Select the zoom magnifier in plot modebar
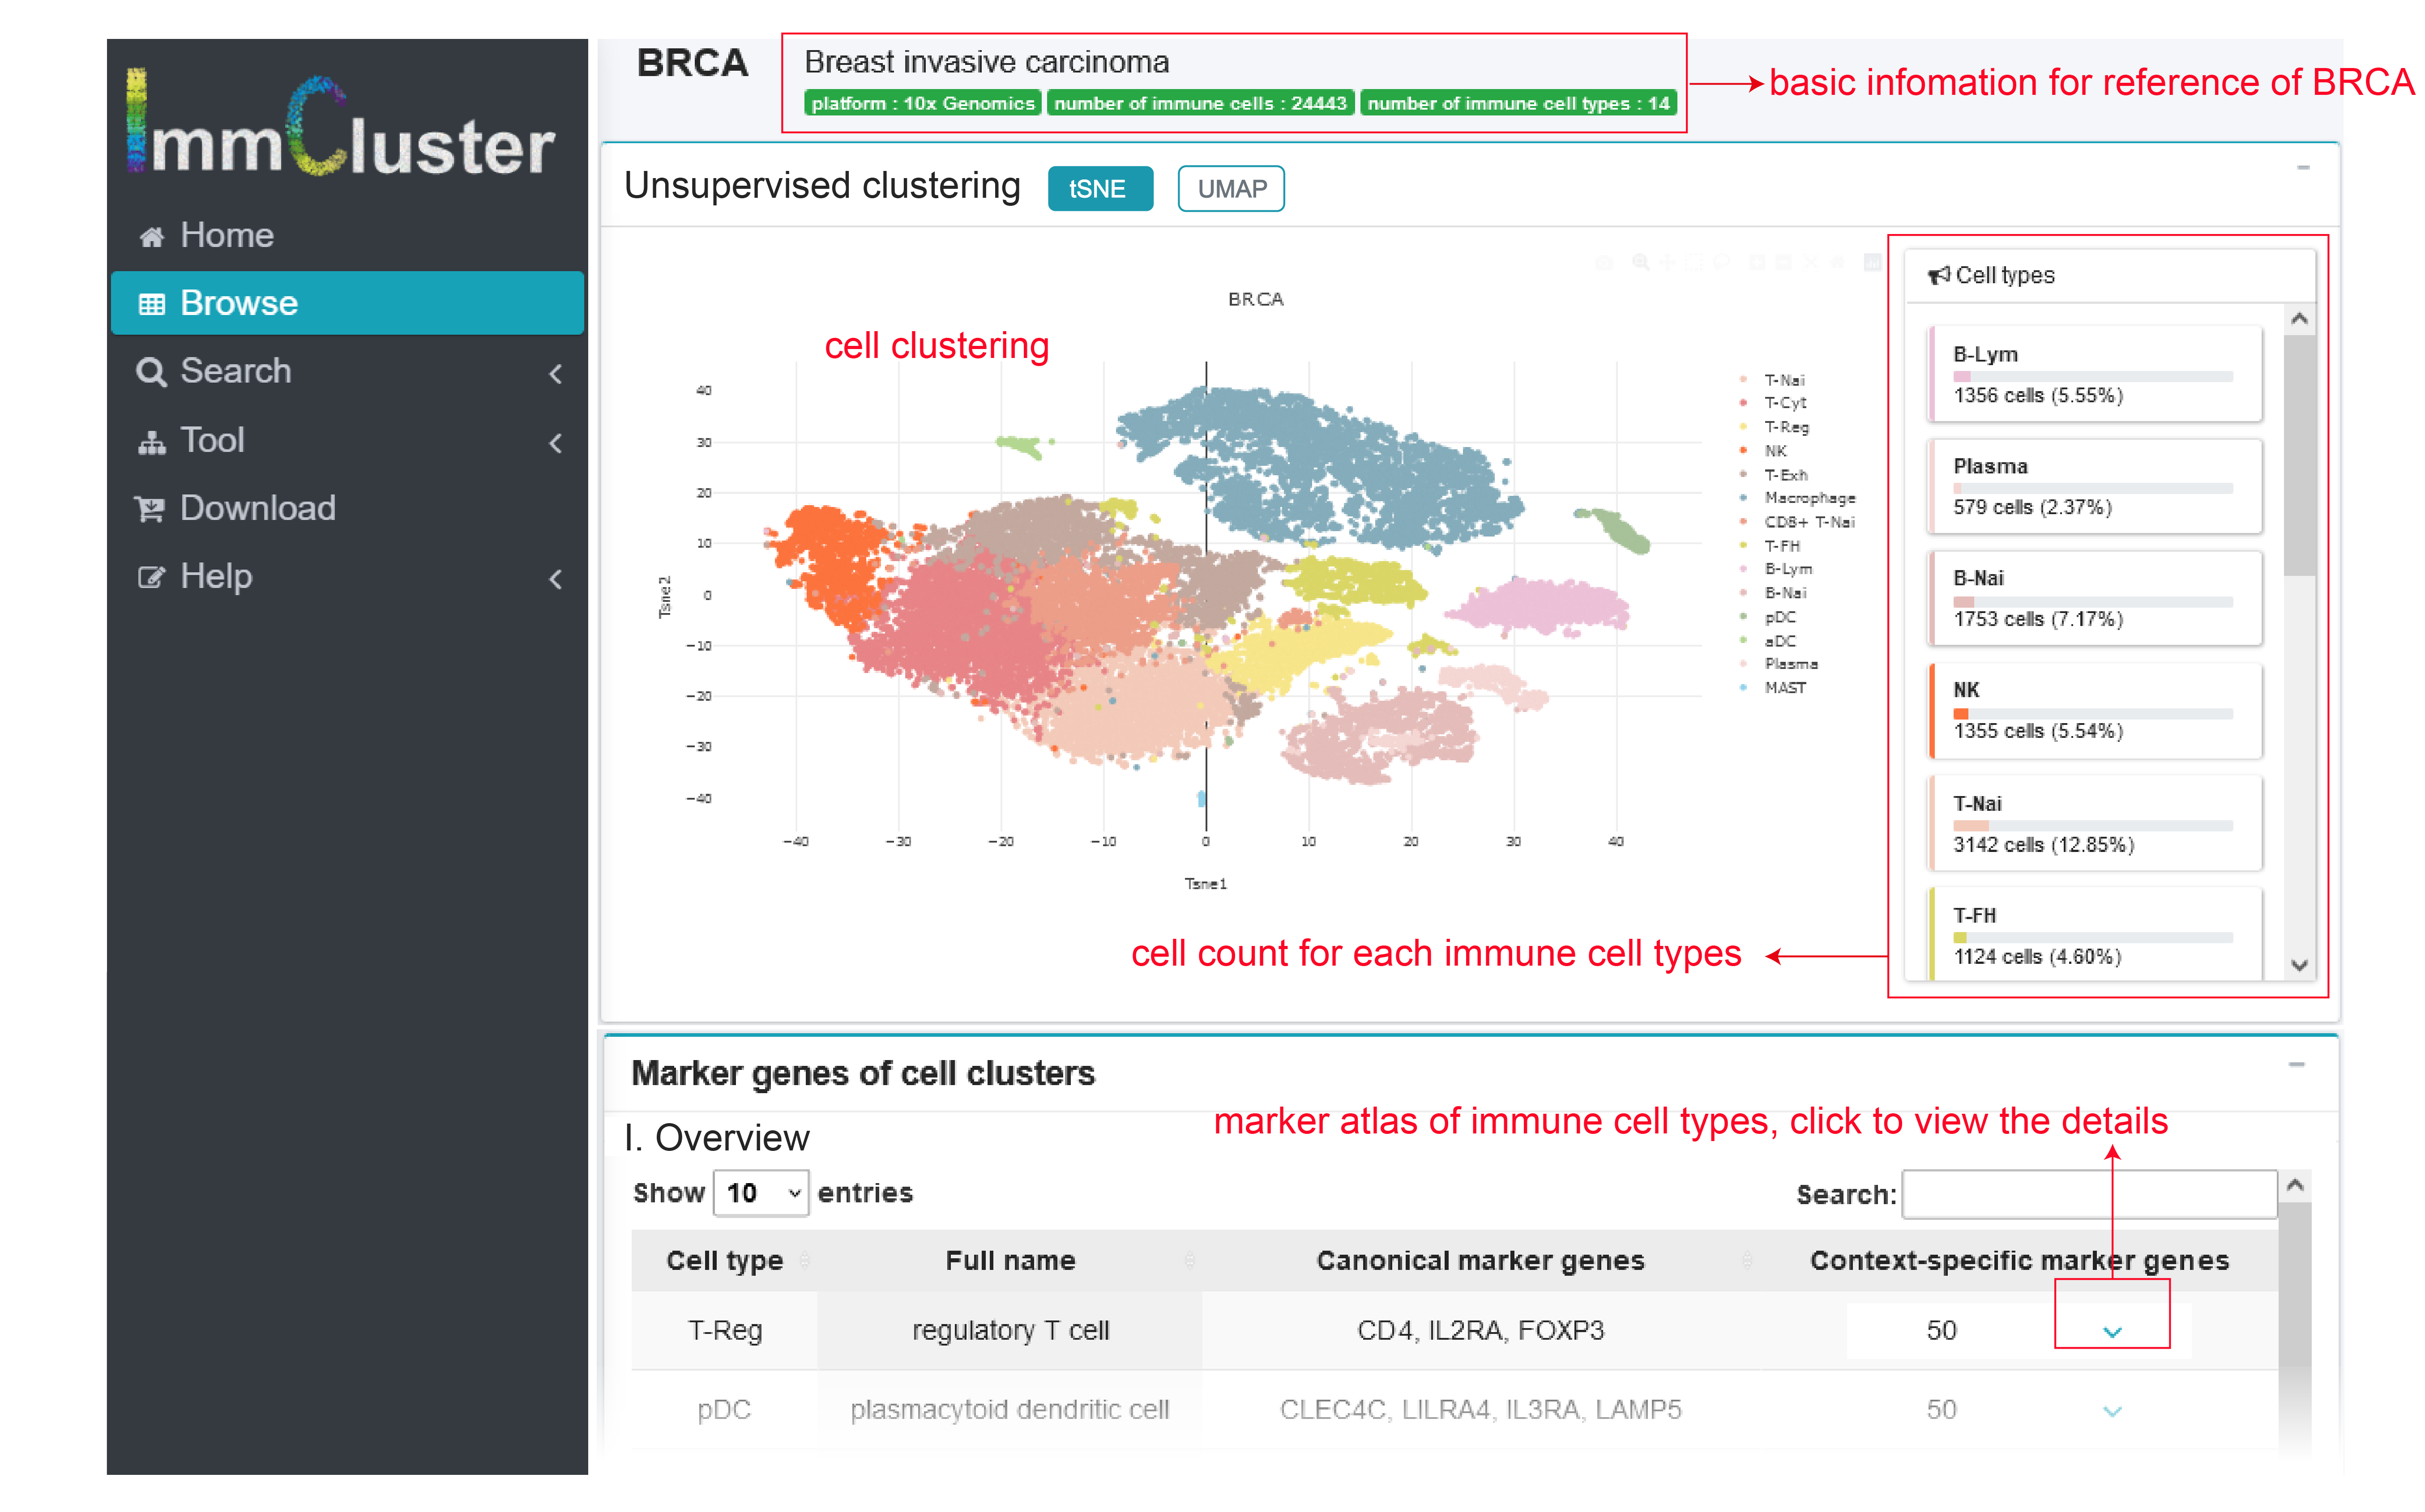Viewport: 2425px width, 1512px height. 1641,263
